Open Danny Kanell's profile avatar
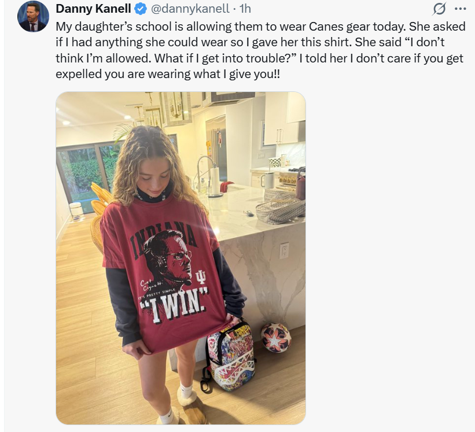 [x=33, y=17]
